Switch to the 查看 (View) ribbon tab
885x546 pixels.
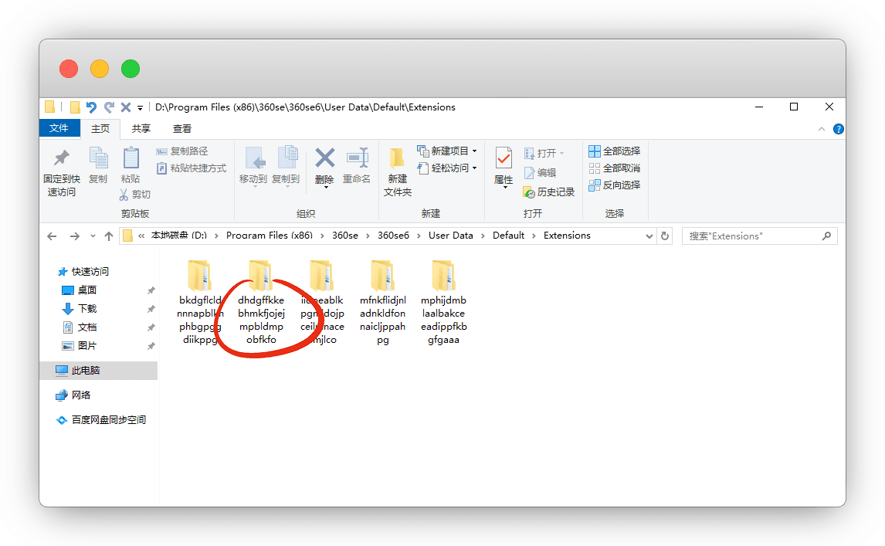(x=182, y=129)
